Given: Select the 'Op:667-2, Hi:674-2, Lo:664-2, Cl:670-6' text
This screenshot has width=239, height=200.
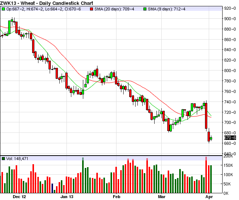Looking at the screenshot, I should point(44,9).
